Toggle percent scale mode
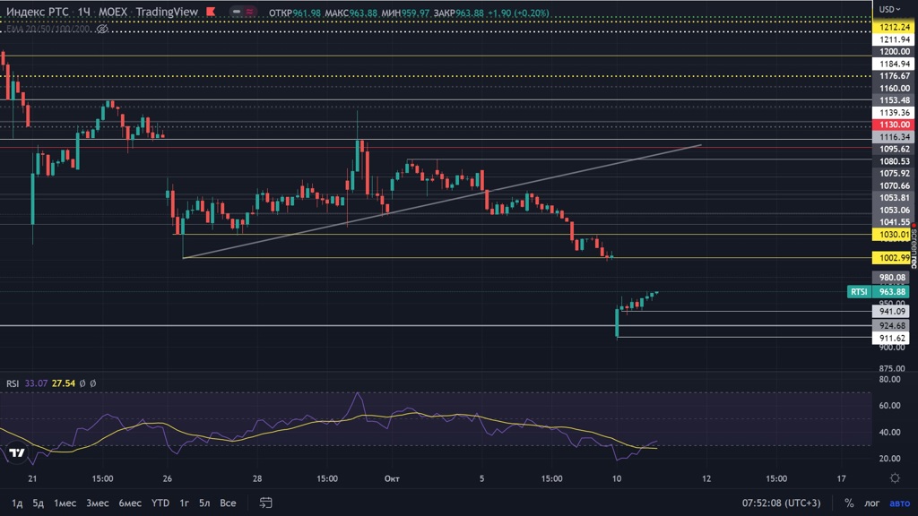 tap(849, 503)
